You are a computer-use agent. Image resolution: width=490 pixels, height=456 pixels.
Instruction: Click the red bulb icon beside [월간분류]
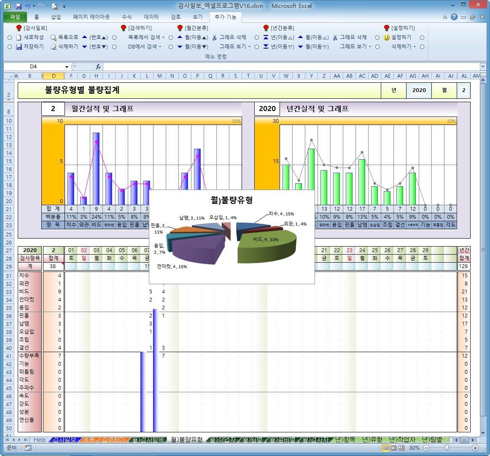pyautogui.click(x=180, y=28)
